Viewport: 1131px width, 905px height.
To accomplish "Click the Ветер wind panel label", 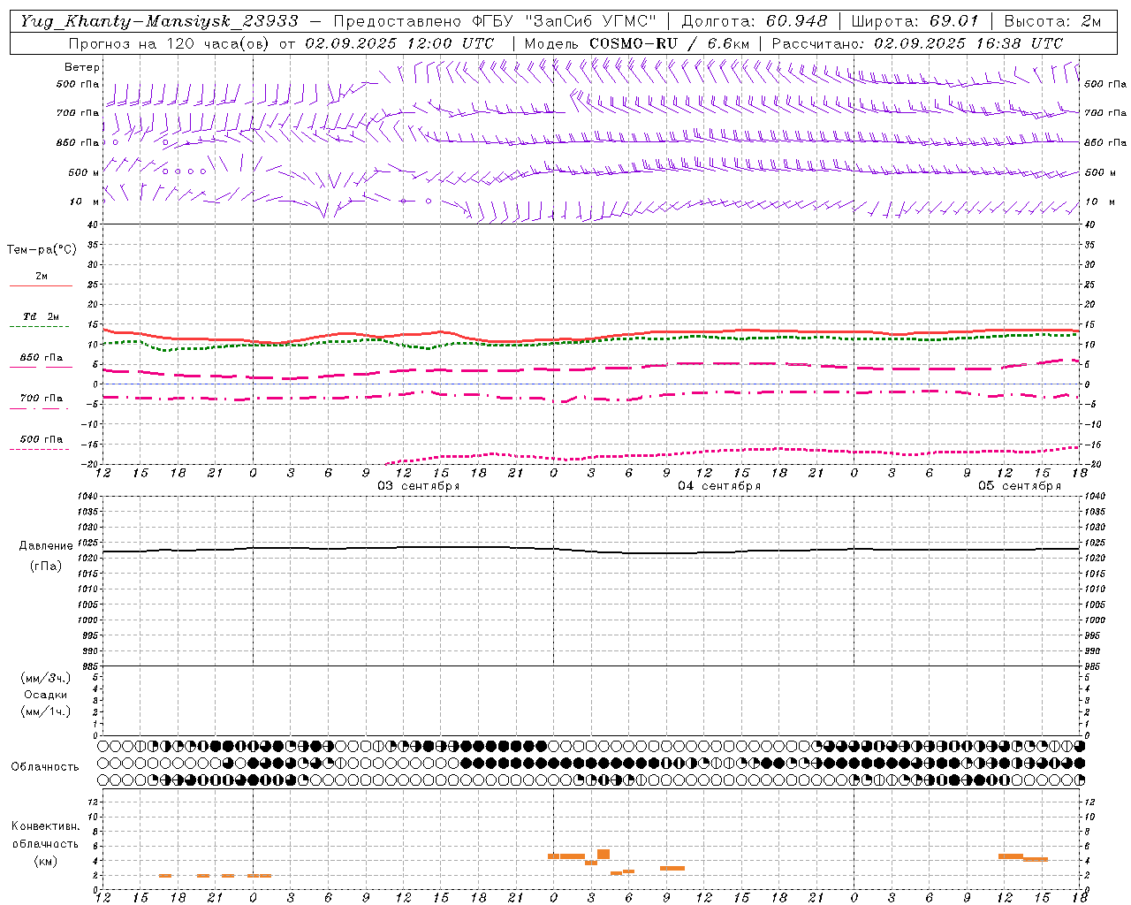I will 82,67.
